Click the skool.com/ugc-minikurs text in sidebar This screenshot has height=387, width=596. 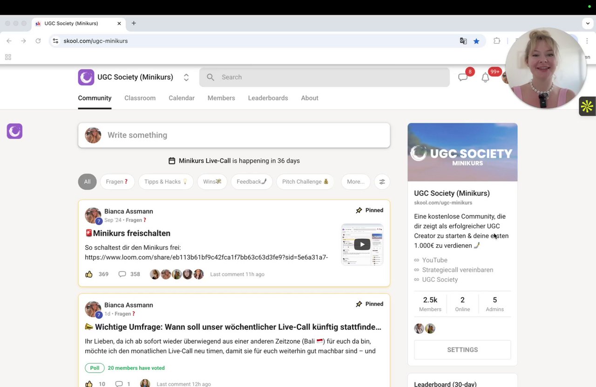[x=443, y=203]
